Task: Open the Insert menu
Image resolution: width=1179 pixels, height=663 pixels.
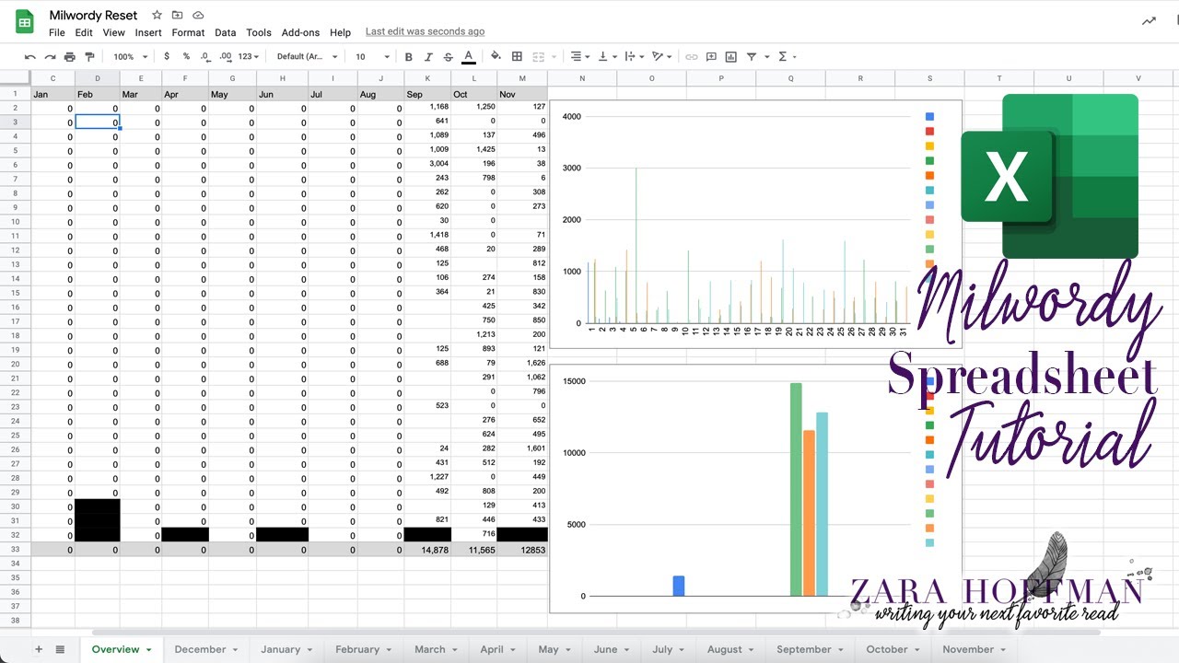Action: pyautogui.click(x=148, y=32)
